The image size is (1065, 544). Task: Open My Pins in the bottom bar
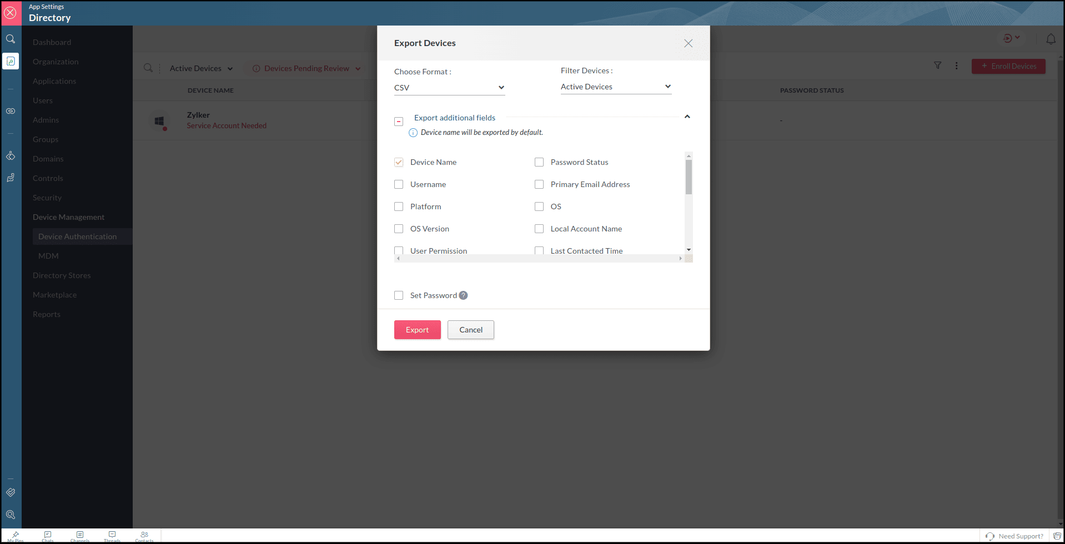[x=16, y=536]
